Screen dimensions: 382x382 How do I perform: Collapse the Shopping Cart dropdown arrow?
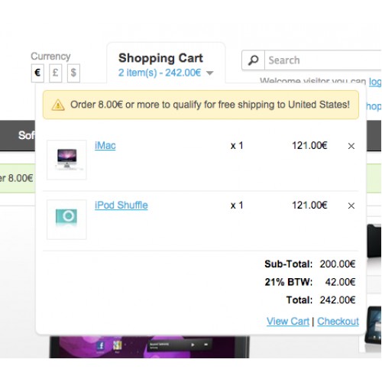(209, 73)
